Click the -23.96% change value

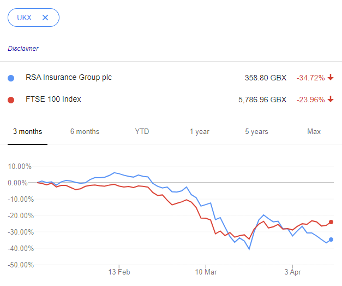[x=310, y=100]
